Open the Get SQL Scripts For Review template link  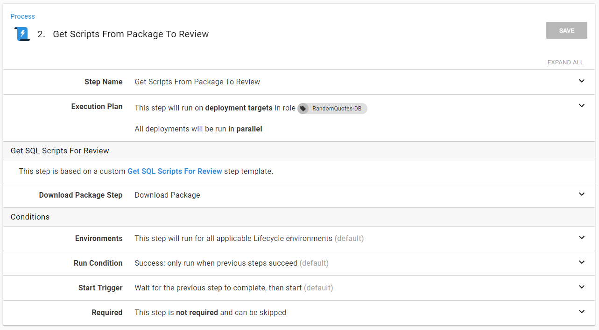click(175, 171)
